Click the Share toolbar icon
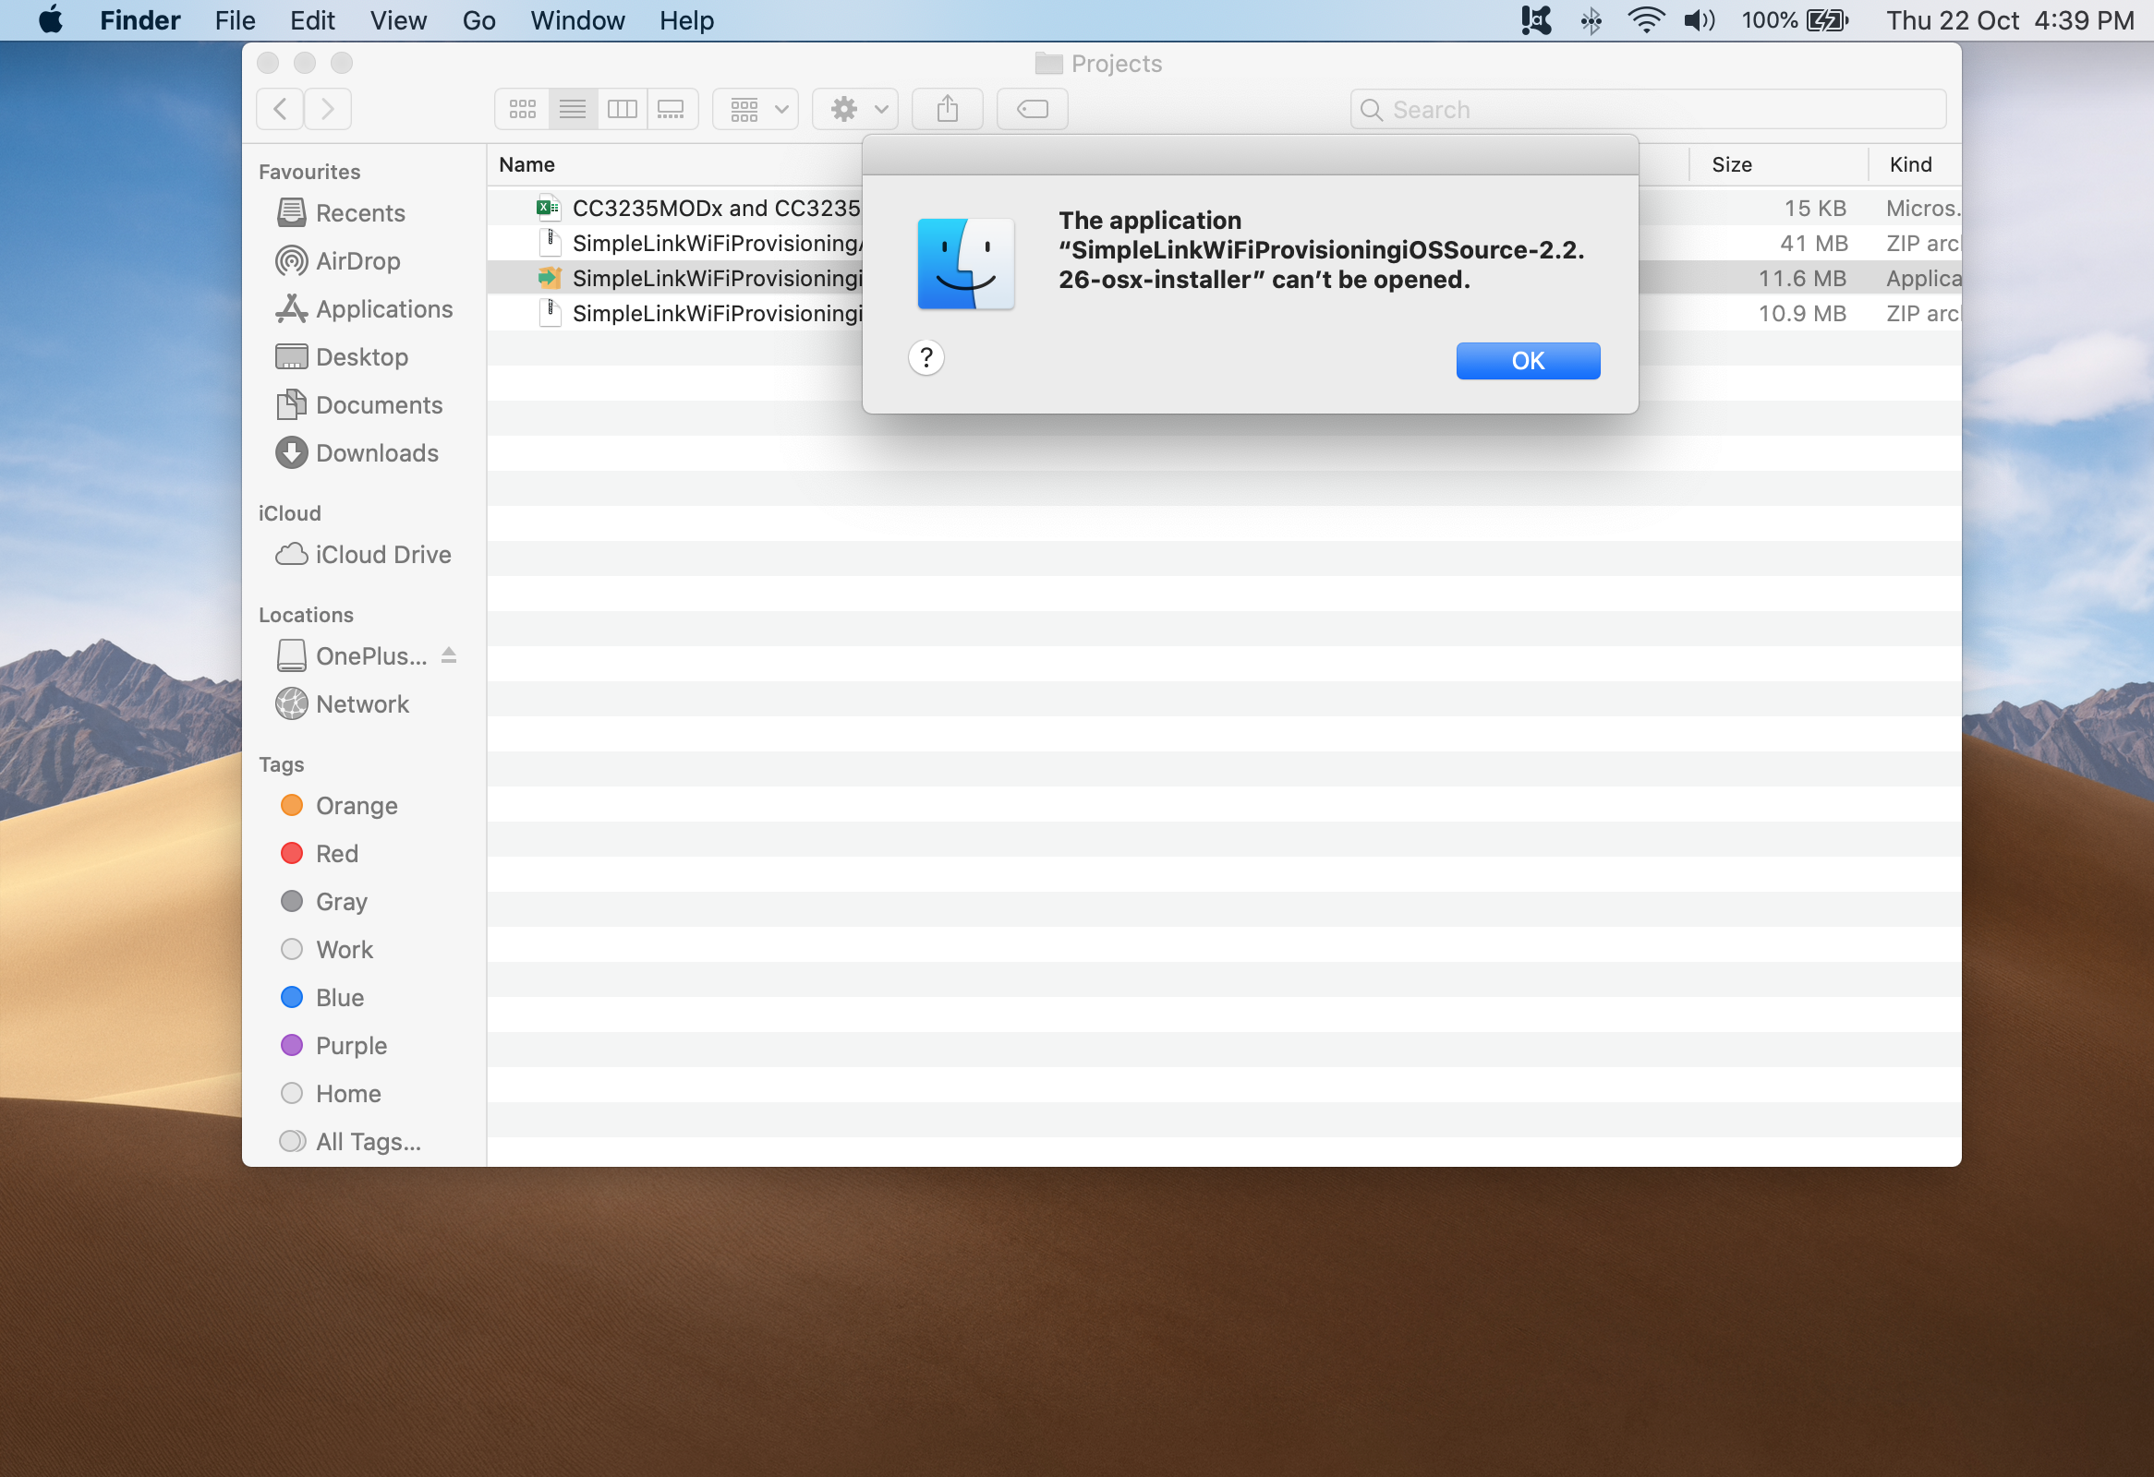The height and width of the screenshot is (1477, 2154). pos(947,109)
